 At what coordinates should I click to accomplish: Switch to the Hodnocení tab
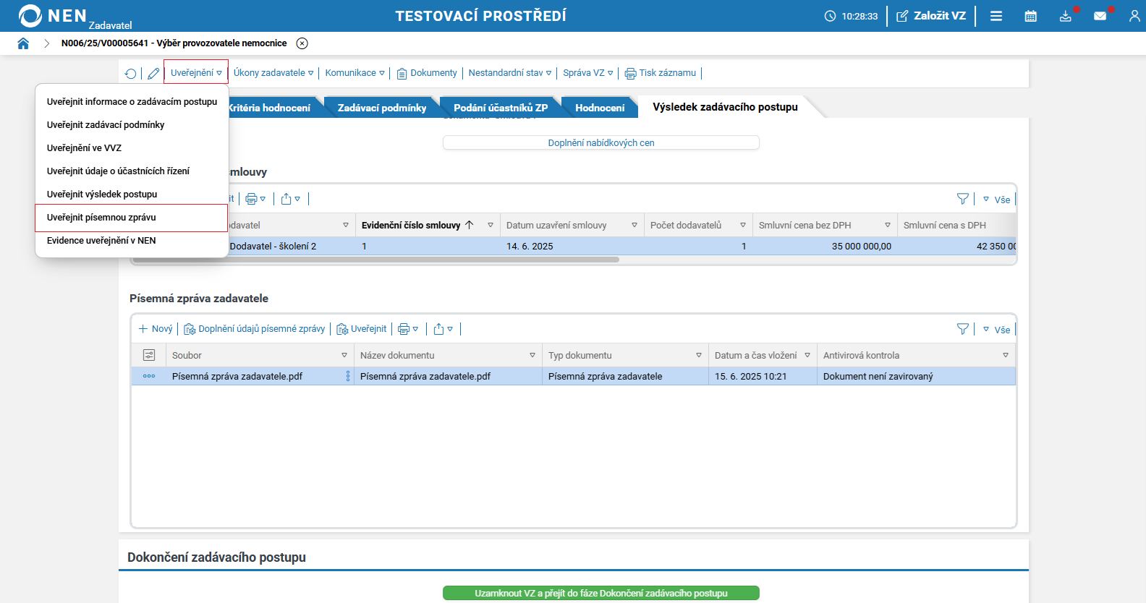(600, 108)
